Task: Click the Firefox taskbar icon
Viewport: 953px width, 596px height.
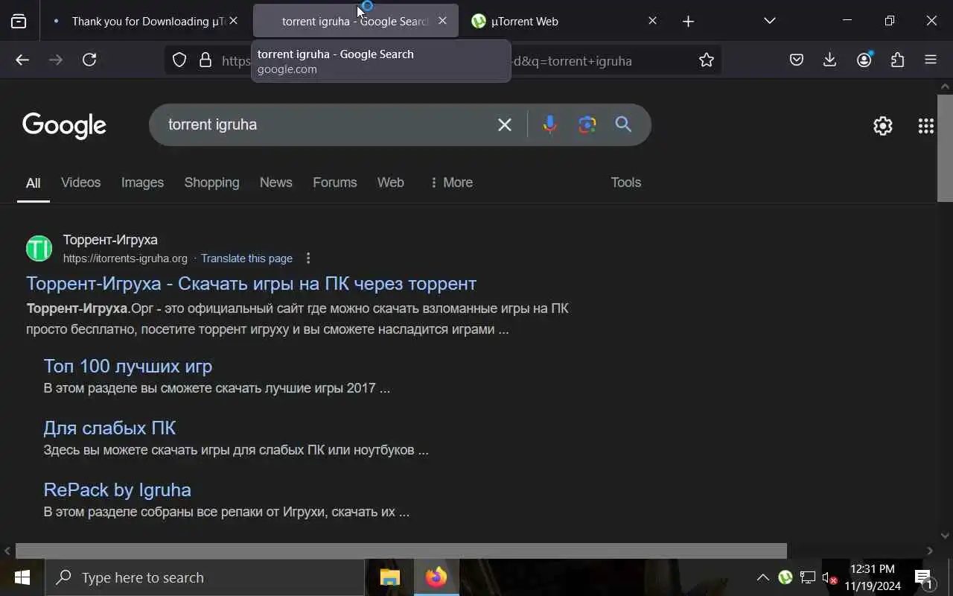Action: 436,577
